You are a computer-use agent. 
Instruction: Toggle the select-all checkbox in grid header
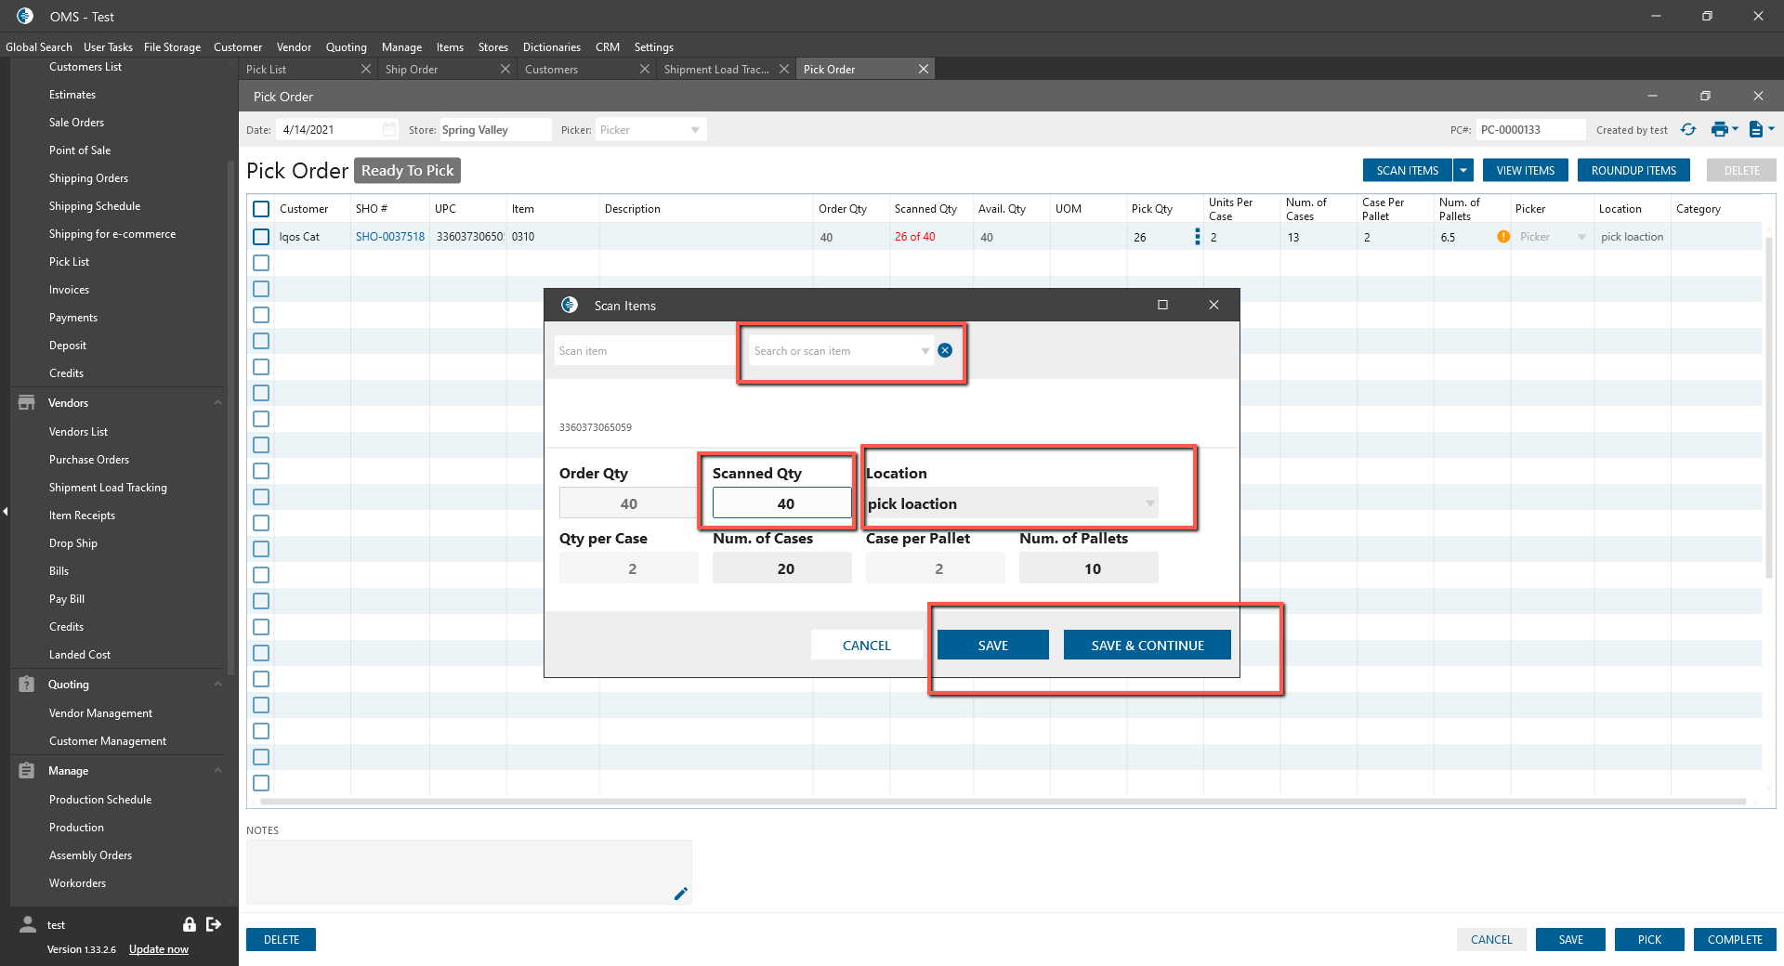pyautogui.click(x=261, y=209)
